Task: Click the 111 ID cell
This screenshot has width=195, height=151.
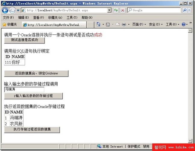Action: [x=8, y=62]
